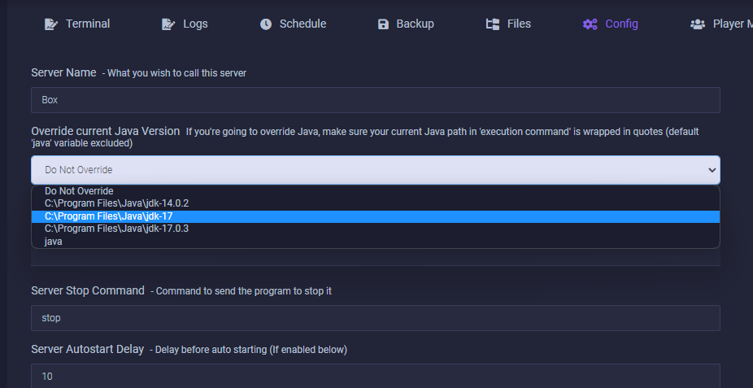Focus the Server Stop Command field

click(x=375, y=318)
